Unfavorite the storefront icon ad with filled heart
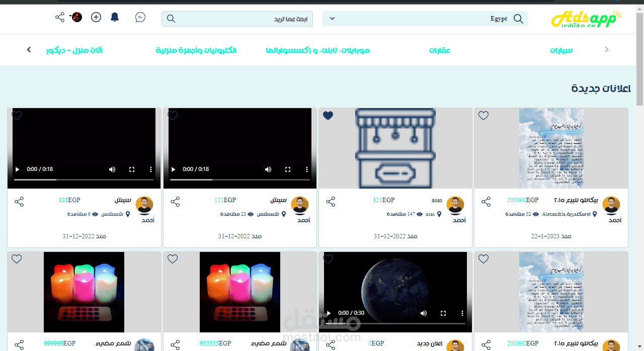This screenshot has width=644, height=351. pyautogui.click(x=328, y=116)
